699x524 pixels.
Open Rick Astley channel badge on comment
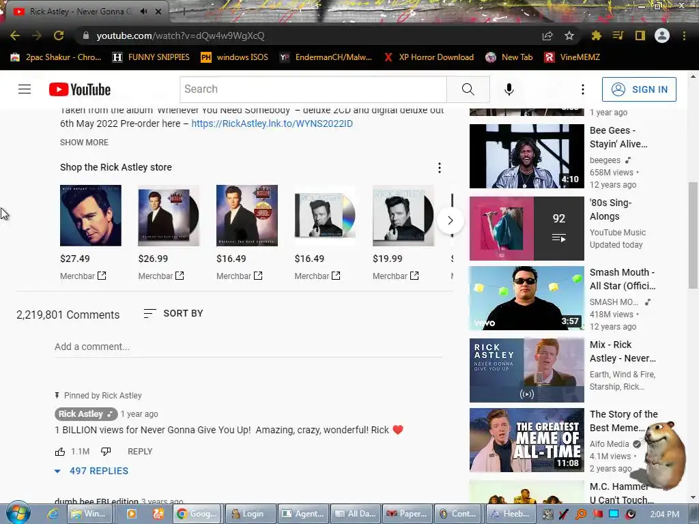point(86,414)
